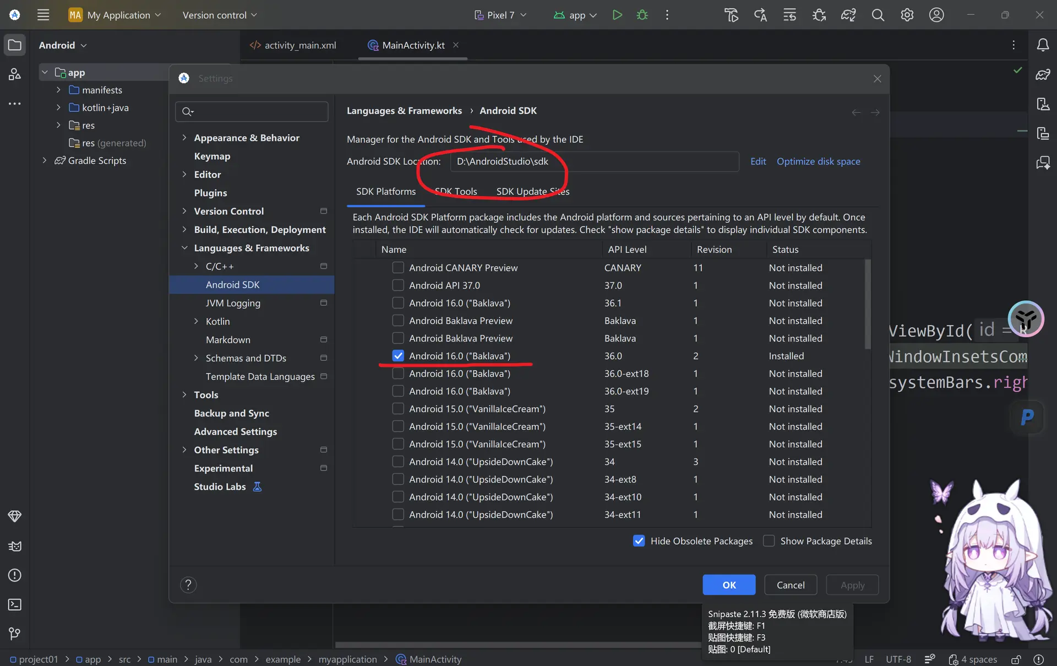
Task: Switch to activity_main.xml editor tab
Action: (293, 45)
